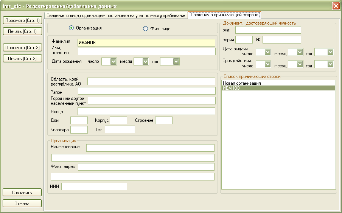Open birth date число dropdown
Viewport: 342px width, 213px height.
pos(113,62)
